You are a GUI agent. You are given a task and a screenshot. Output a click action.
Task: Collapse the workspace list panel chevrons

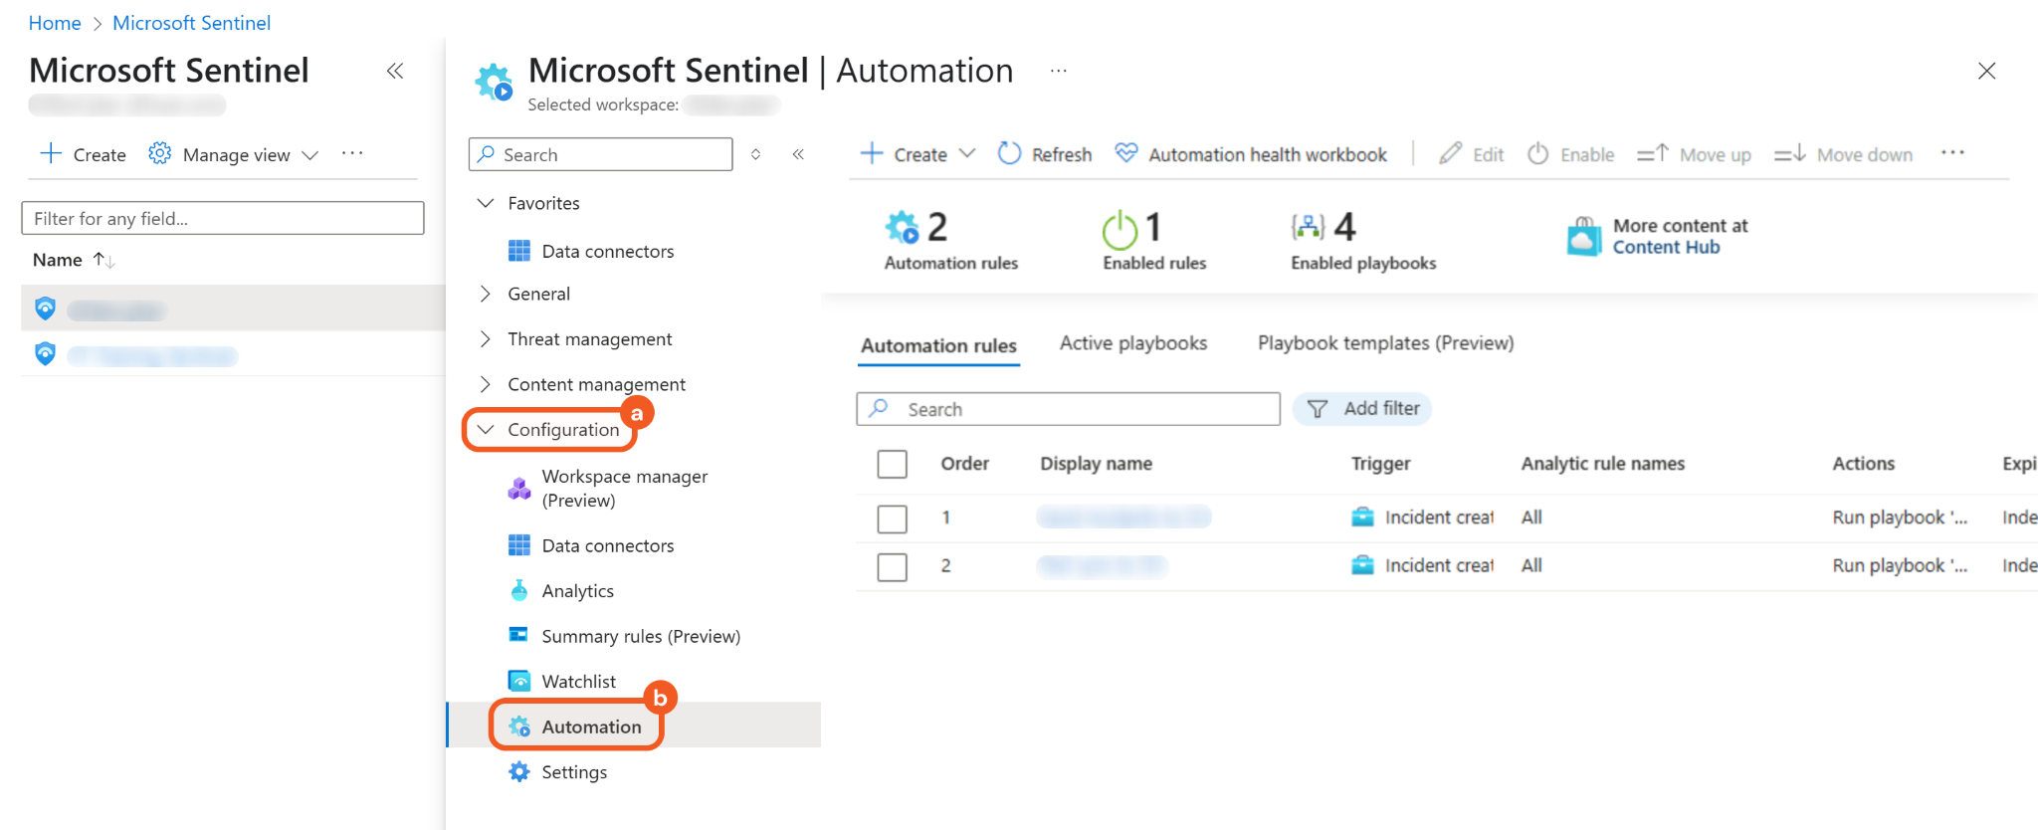tap(395, 71)
